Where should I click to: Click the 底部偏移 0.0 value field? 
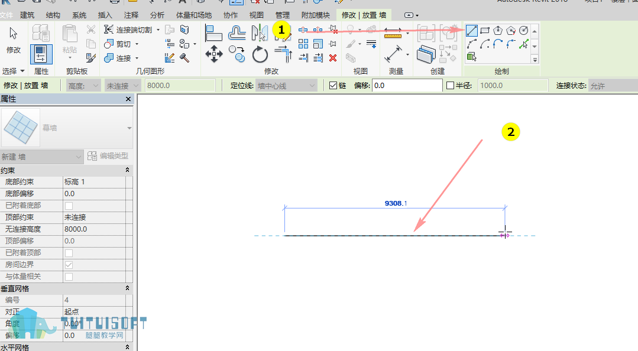tap(94, 194)
